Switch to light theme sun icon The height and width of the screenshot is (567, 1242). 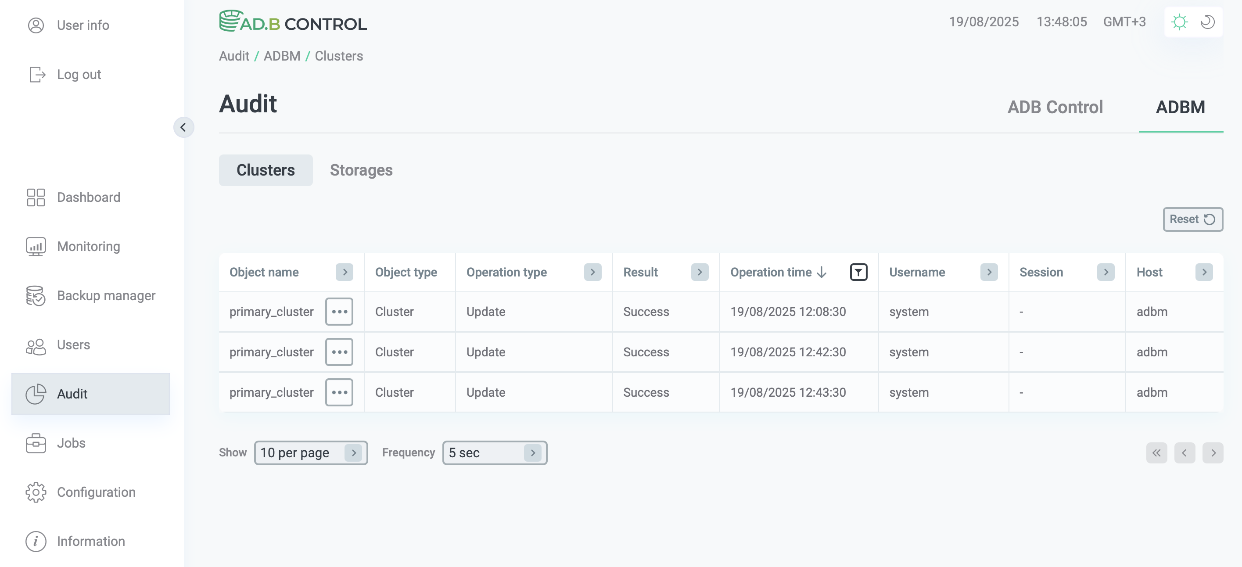1179,22
